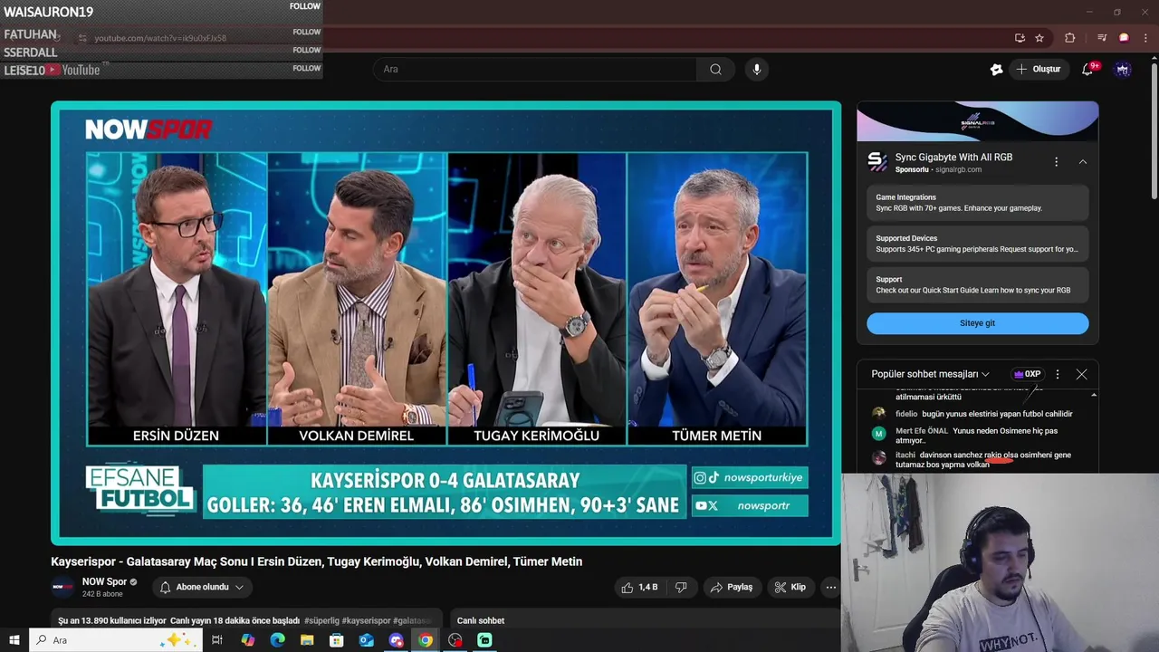
Task: Click the install app icon in address bar
Action: tap(1020, 38)
